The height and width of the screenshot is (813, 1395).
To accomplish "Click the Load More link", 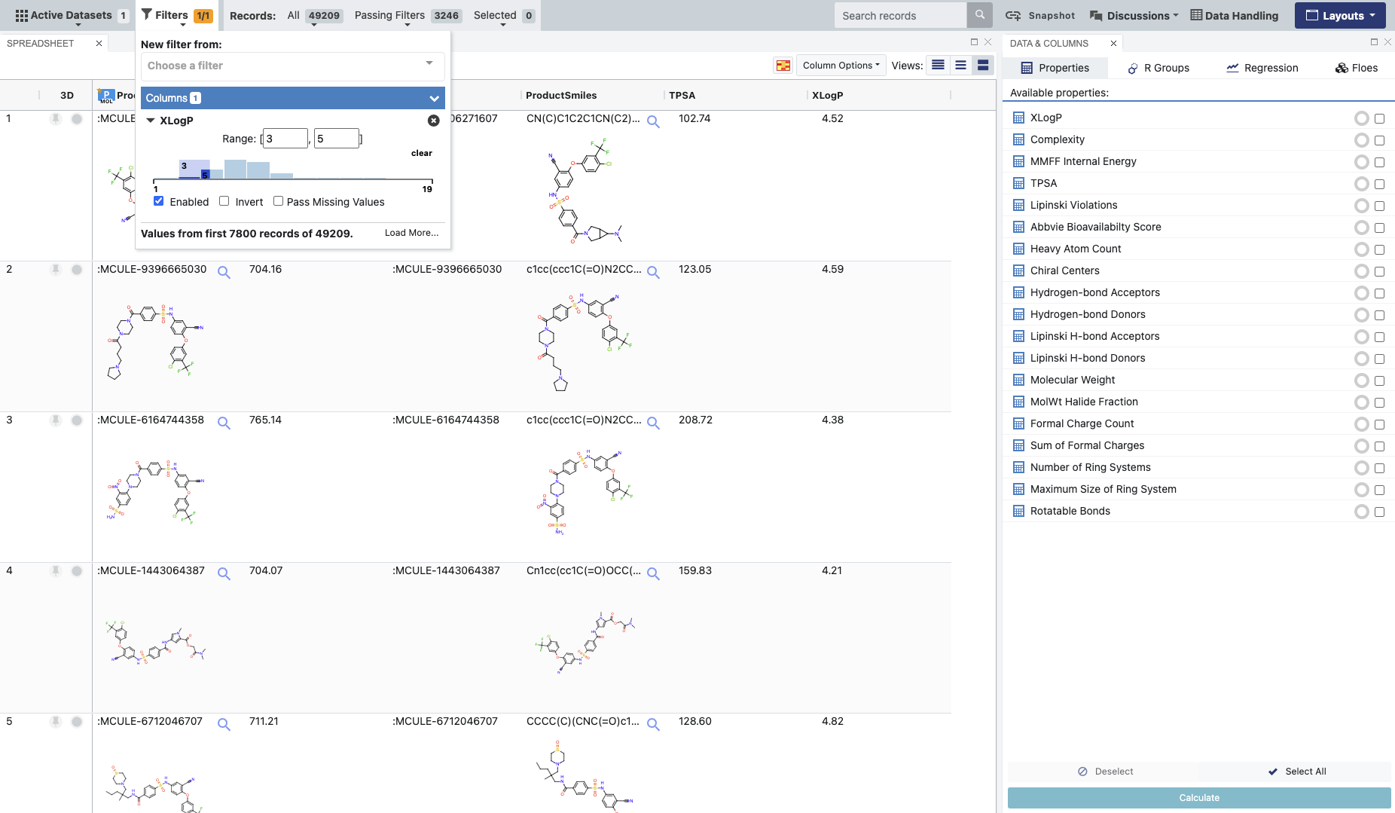I will pos(411,233).
